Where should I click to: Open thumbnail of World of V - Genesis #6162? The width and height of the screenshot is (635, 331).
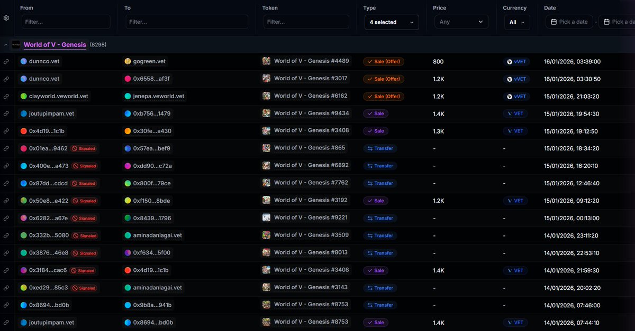(267, 96)
